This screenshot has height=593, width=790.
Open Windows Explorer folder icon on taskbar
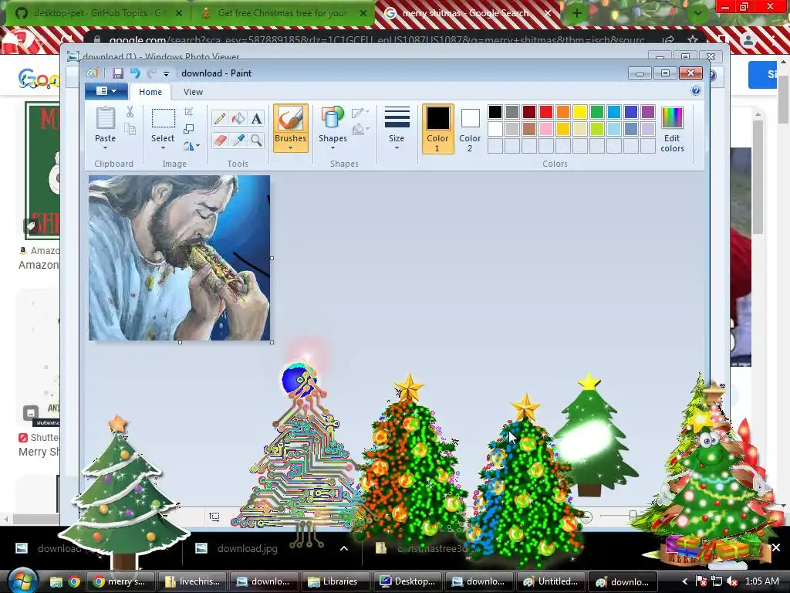coord(56,581)
